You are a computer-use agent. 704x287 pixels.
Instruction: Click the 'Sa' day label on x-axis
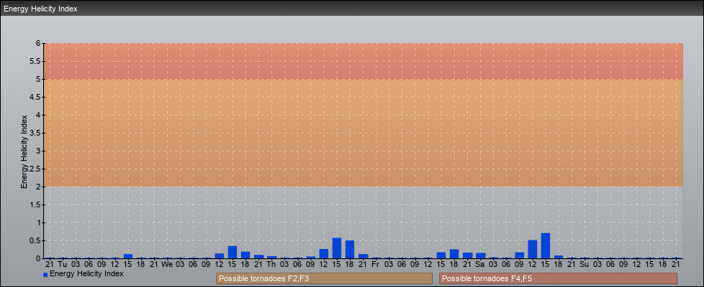(480, 265)
